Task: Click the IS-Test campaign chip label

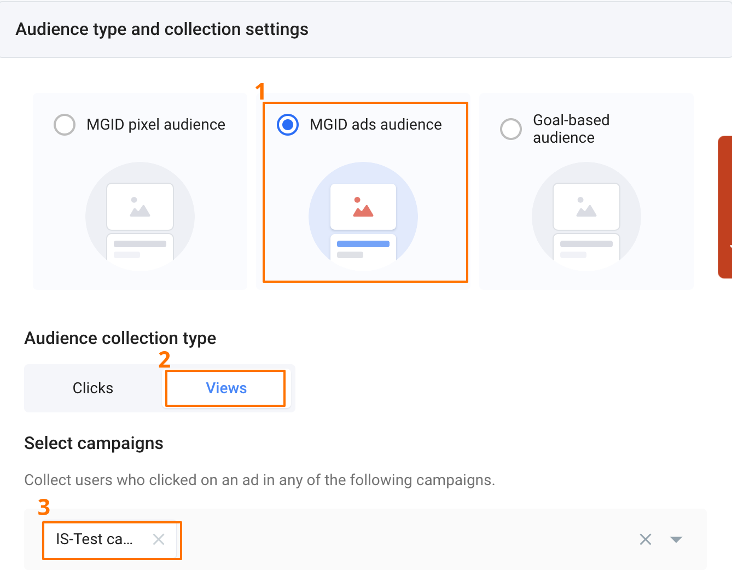Action: 94,539
